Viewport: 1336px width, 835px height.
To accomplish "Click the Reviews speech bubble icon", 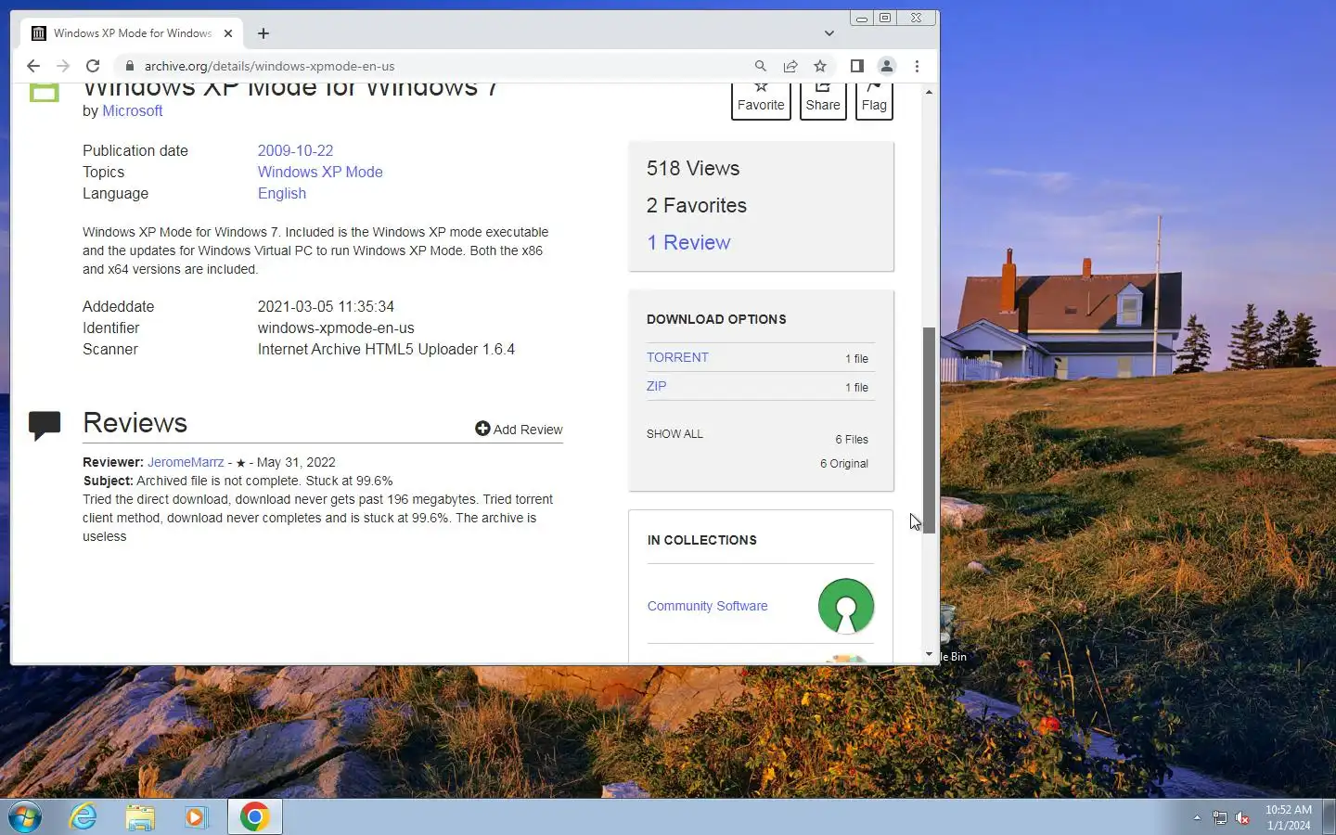I will pyautogui.click(x=45, y=425).
